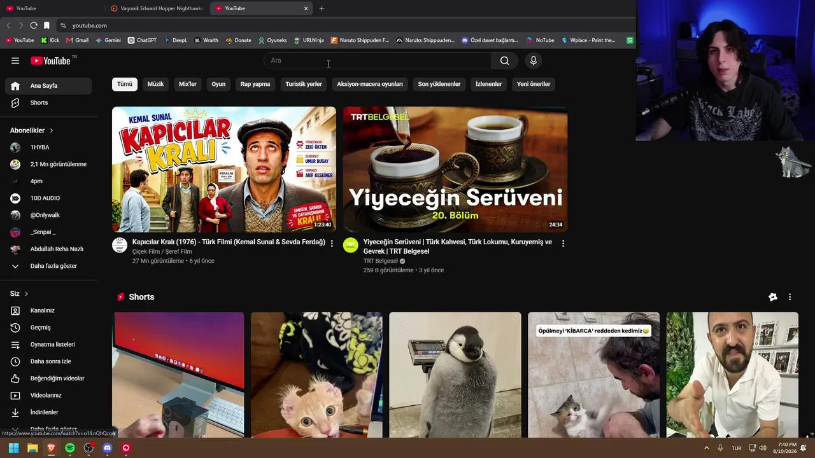Open the Gemini bookmark
Image resolution: width=815 pixels, height=458 pixels.
(x=108, y=40)
